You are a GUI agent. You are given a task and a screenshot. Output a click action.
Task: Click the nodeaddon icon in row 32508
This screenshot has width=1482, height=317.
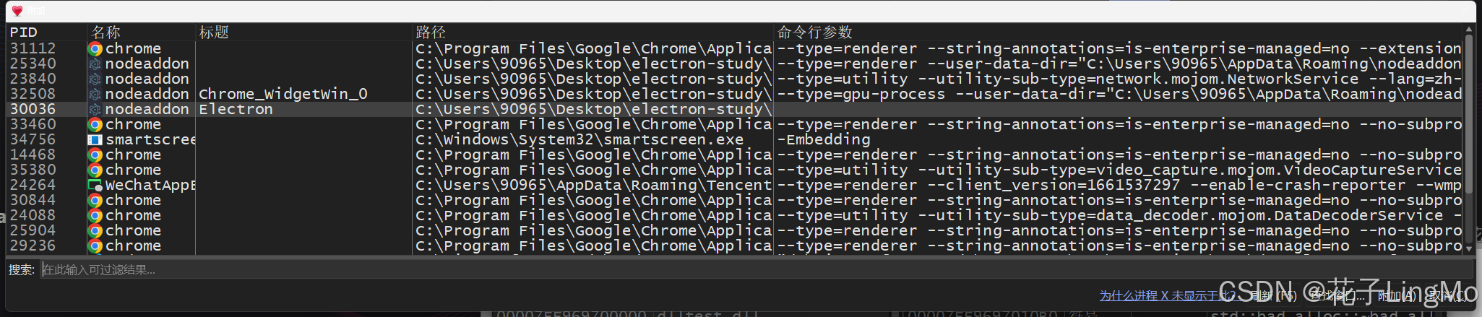click(x=95, y=95)
